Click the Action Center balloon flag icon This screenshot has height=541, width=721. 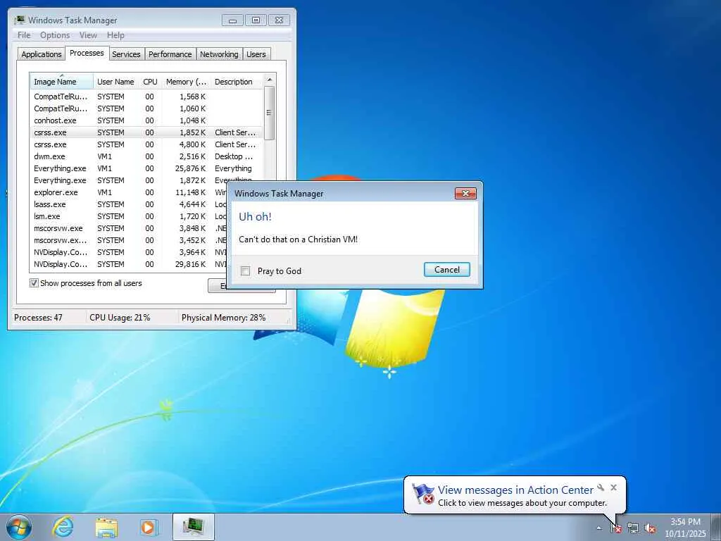coord(422,494)
